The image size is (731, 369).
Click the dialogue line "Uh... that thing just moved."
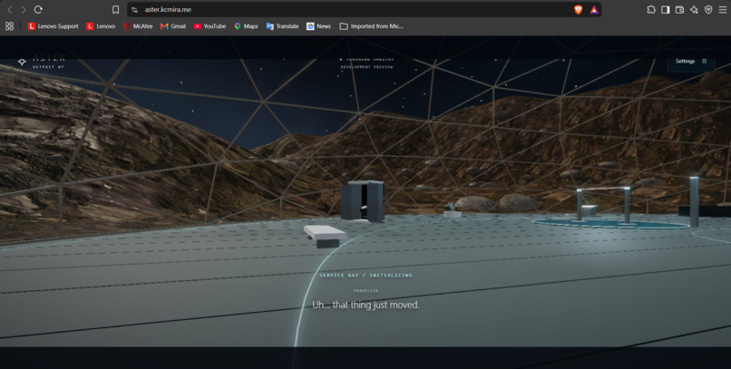point(366,306)
